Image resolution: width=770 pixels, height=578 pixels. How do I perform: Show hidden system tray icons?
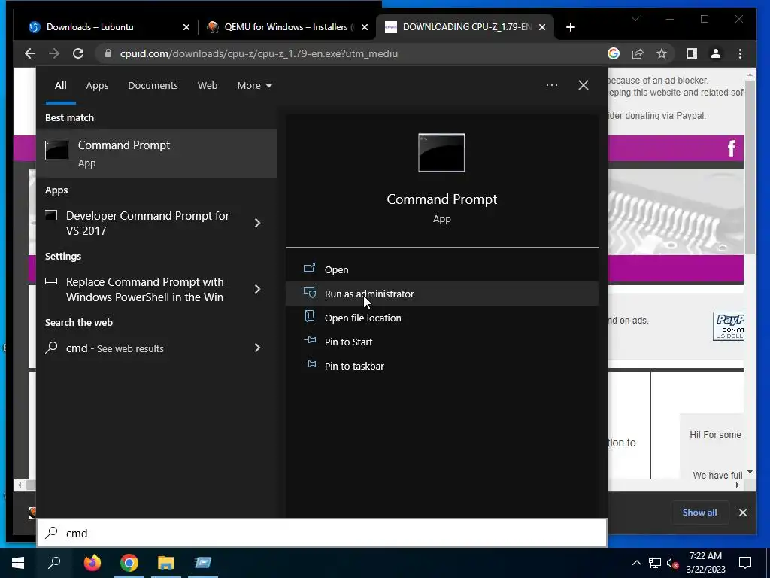click(636, 563)
